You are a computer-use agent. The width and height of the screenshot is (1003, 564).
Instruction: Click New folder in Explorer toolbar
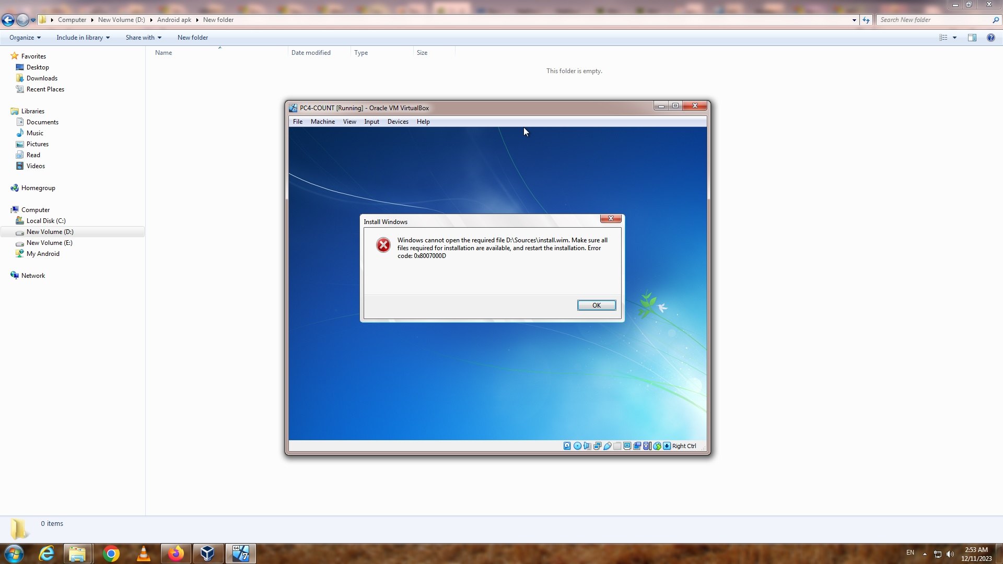(193, 38)
